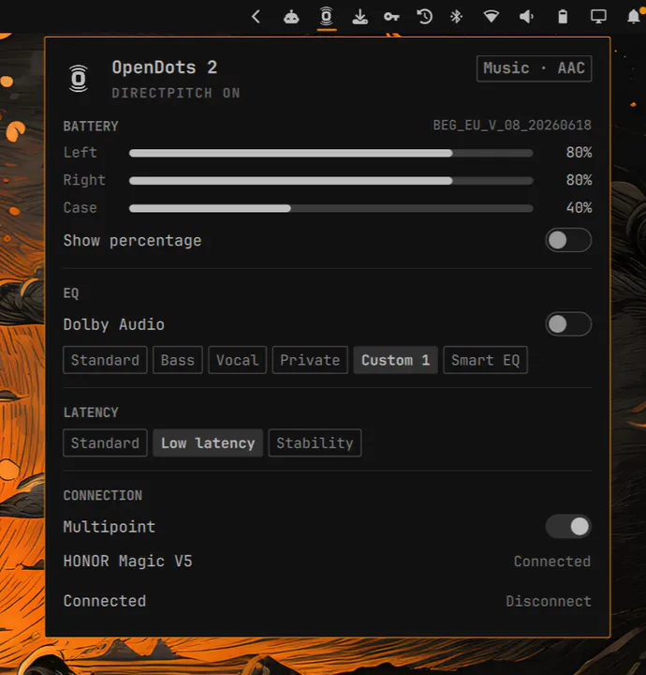The width and height of the screenshot is (646, 675).
Task: Click the back chevron in the top bar
Action: tap(257, 17)
